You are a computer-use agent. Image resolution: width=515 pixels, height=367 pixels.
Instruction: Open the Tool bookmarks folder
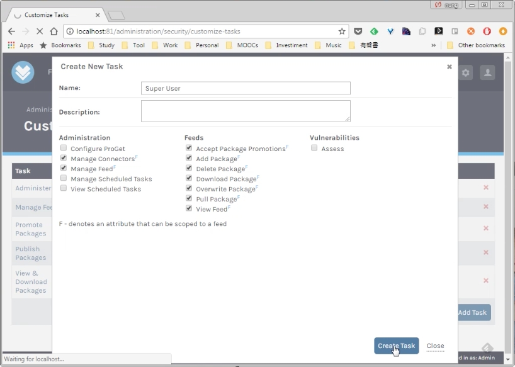pos(133,45)
